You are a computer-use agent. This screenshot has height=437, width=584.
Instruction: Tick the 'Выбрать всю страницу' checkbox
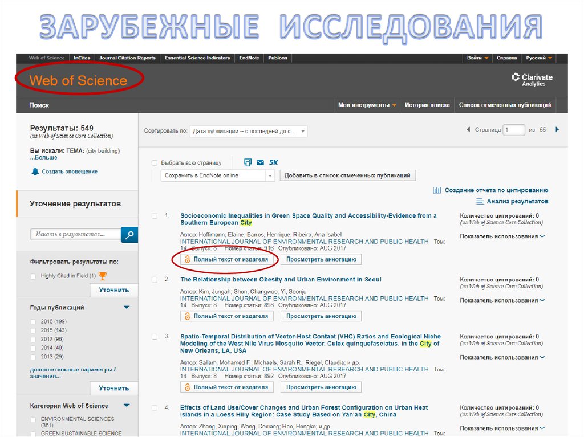coord(155,163)
